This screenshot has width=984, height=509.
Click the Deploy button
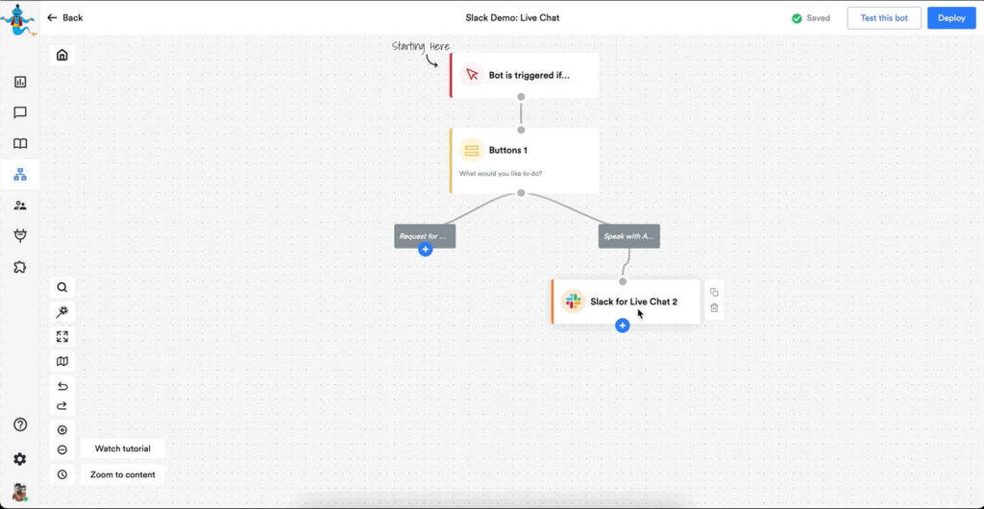(x=950, y=17)
